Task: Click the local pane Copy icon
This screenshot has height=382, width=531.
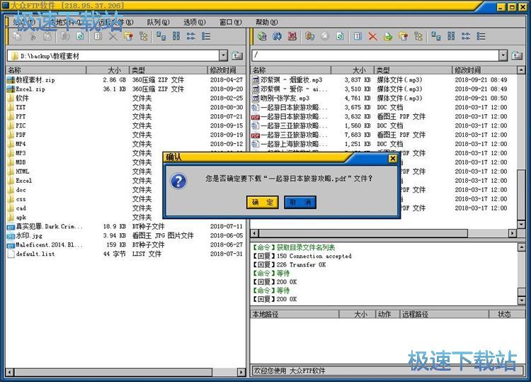Action: coord(17,36)
